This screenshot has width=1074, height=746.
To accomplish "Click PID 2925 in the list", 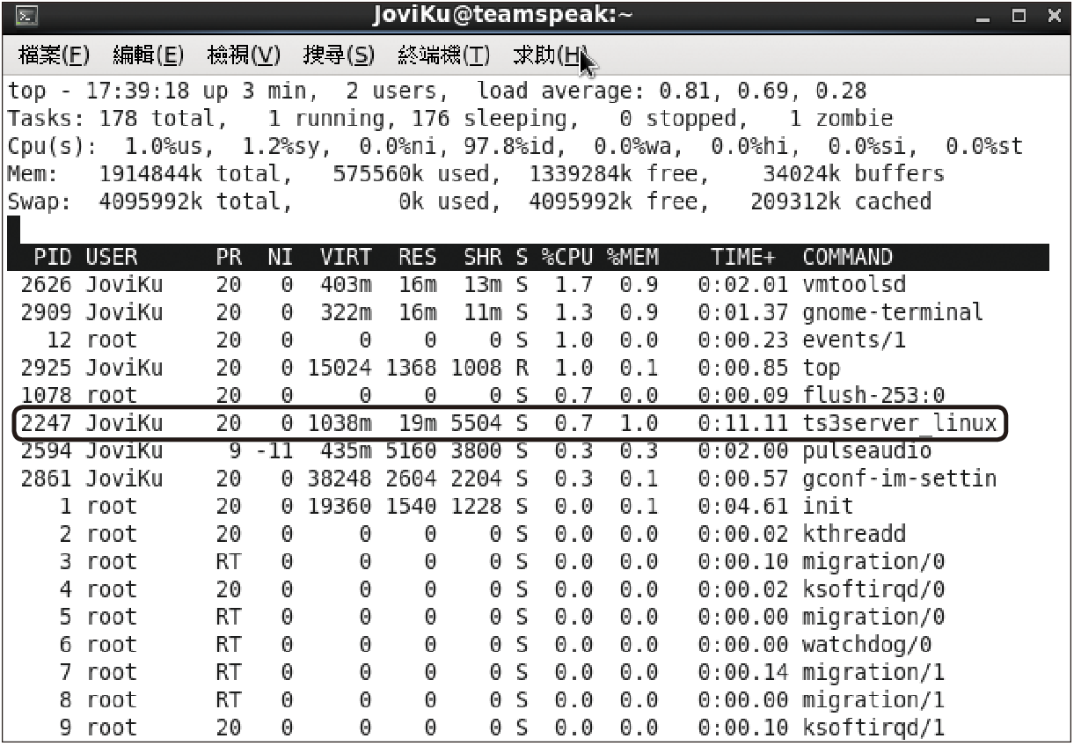I will (x=47, y=369).
